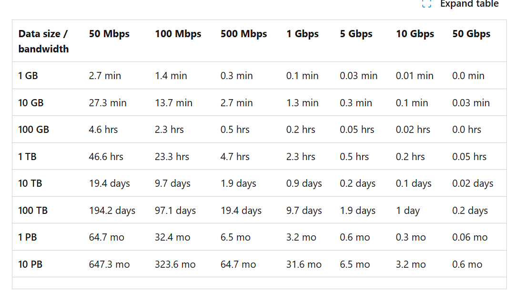
Task: Select the 1 GB row label
Action: [28, 76]
